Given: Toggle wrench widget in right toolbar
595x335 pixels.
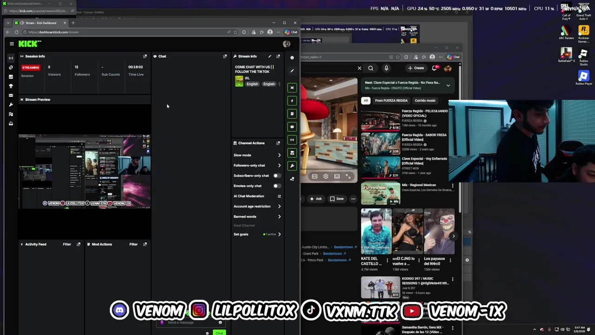Looking at the screenshot, I should point(292,166).
